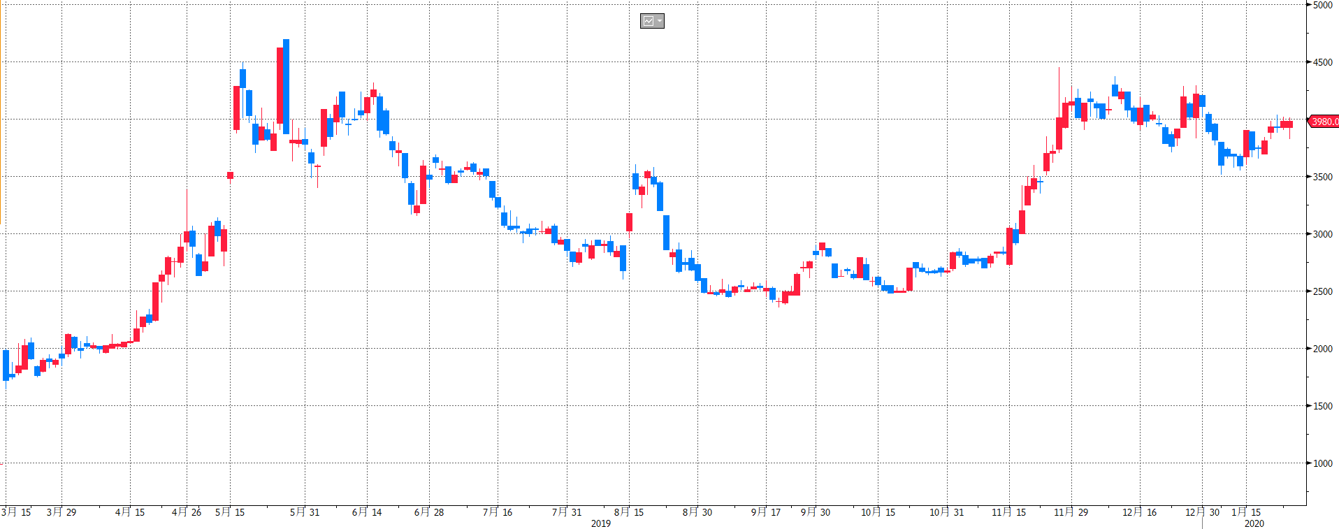The height and width of the screenshot is (529, 1339).
Task: Click the 4500 price axis label
Action: tap(1322, 62)
